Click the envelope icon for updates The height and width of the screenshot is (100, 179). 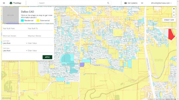click(126, 3)
